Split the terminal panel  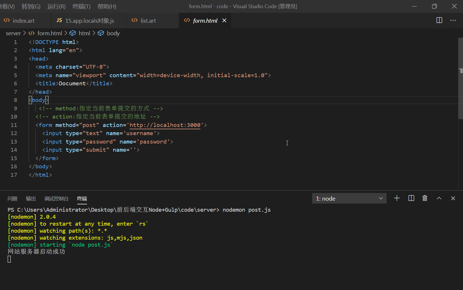point(411,198)
